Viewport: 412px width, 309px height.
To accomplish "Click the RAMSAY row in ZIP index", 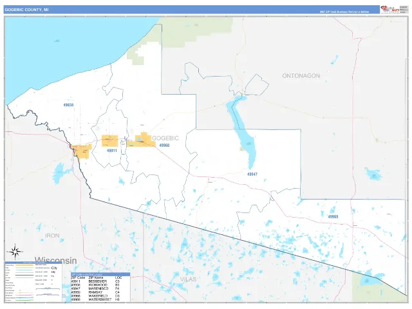I will [100, 292].
